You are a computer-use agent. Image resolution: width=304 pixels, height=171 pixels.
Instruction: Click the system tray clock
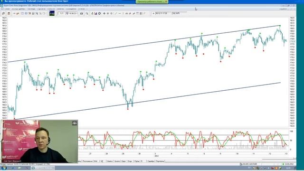[x=288, y=168]
